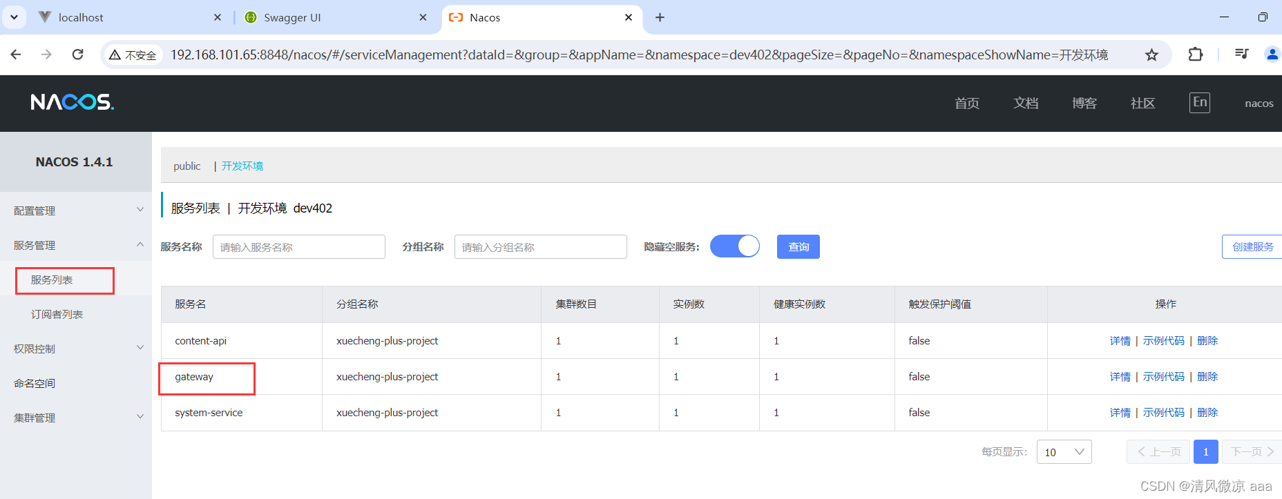Click the 健康实例数 column header
Screen dimensions: 1282x499
(827, 304)
